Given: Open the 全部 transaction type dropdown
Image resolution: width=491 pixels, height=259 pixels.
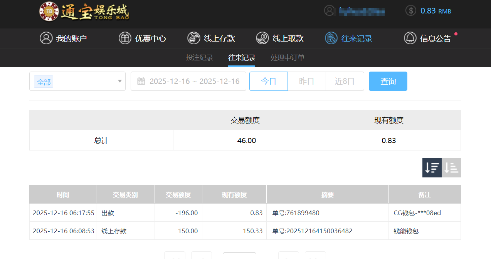Looking at the screenshot, I should pyautogui.click(x=44, y=81).
